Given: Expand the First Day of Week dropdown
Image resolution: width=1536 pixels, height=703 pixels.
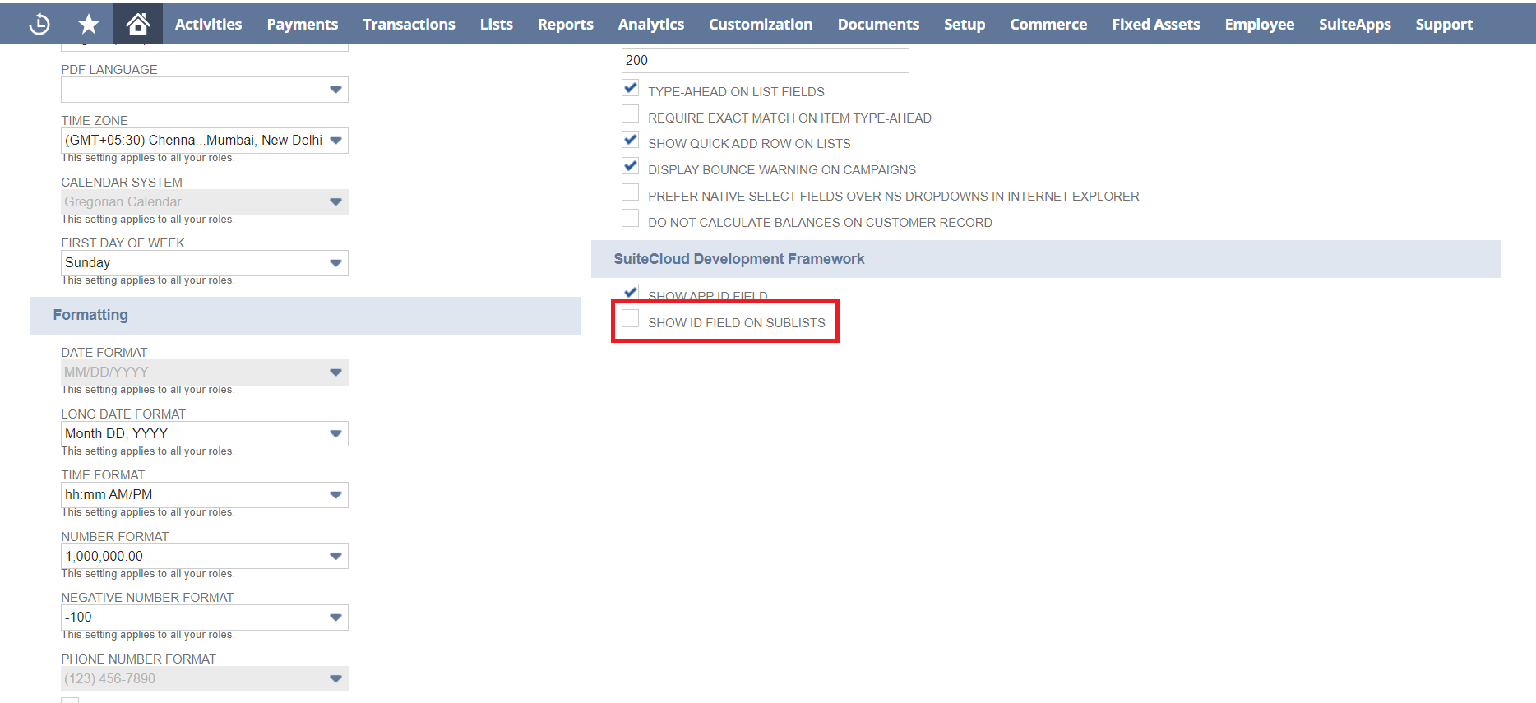Looking at the screenshot, I should tap(205, 263).
